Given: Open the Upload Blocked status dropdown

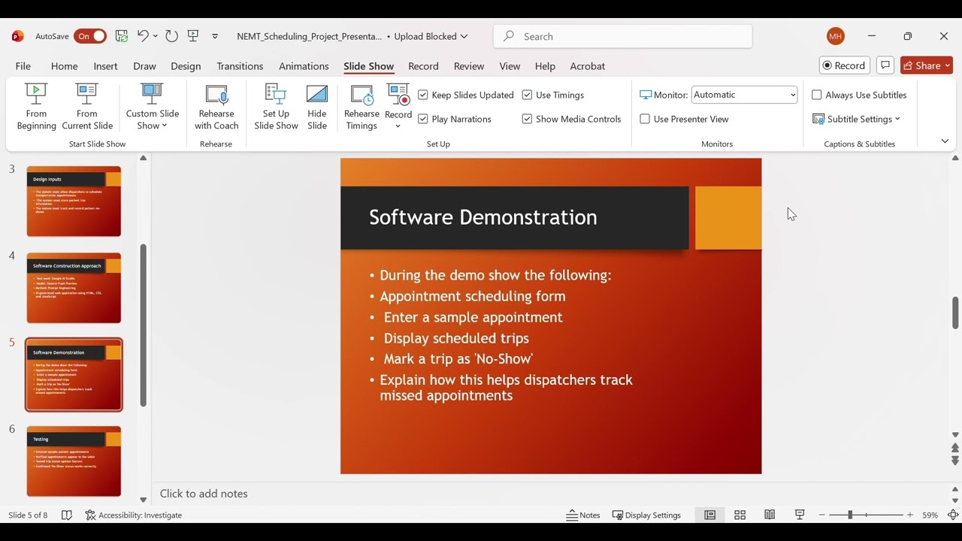Looking at the screenshot, I should (x=431, y=36).
